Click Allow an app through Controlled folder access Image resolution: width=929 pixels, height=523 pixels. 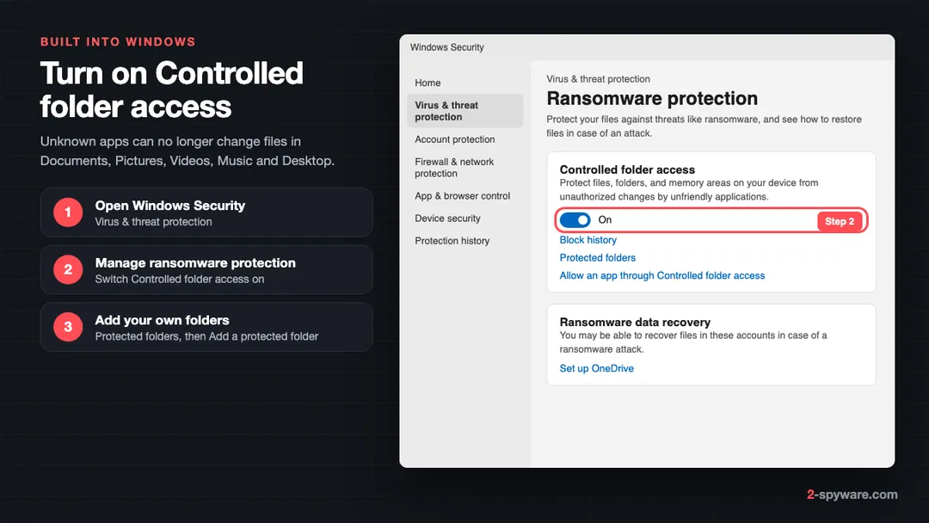tap(661, 275)
